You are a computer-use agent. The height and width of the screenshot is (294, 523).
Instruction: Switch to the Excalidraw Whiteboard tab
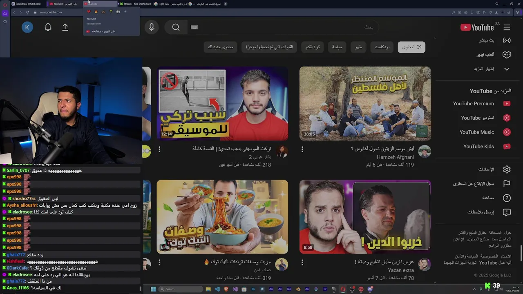click(x=27, y=4)
